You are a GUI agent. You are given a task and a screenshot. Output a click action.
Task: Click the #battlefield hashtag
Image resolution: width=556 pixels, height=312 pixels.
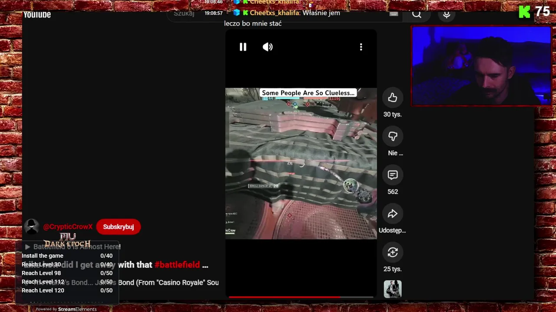click(177, 265)
